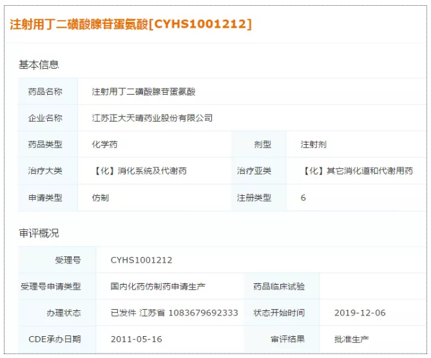The image size is (431, 358).
Task: Click the 国内化药仿制药申请生产 value
Action: (x=158, y=287)
